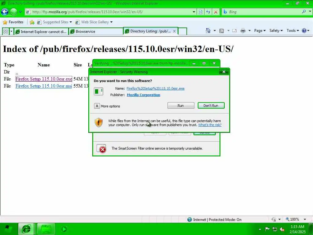Screen dimensions: 313x235
Task: Click the Quick Tabs icon
Action: point(6,32)
